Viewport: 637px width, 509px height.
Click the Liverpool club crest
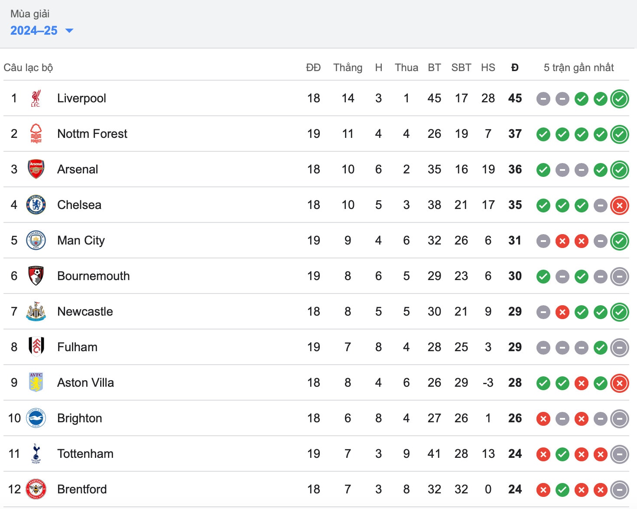[x=36, y=98]
